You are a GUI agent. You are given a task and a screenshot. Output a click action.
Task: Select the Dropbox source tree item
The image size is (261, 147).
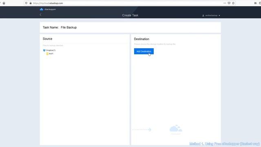49,50
